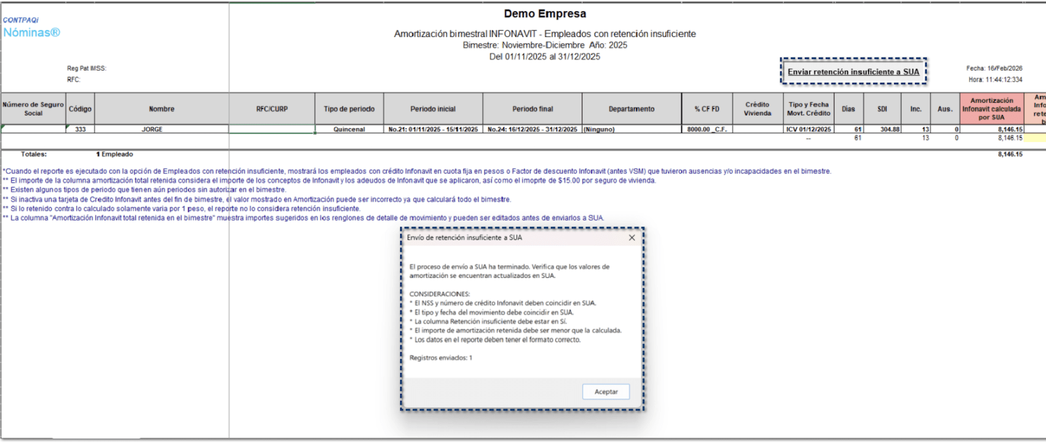This screenshot has width=1046, height=445.
Task: Select the 8000.00 C.F. cell
Action: pyautogui.click(x=707, y=130)
